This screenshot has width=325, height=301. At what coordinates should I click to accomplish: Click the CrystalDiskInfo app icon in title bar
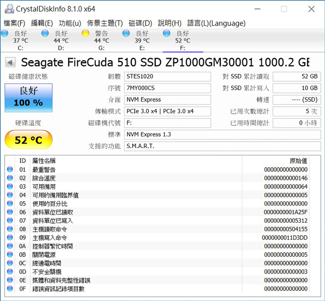[x=9, y=9]
